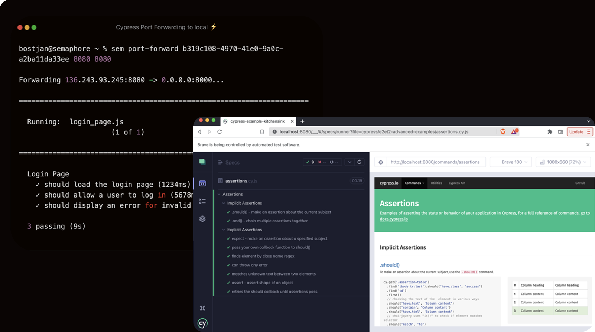The width and height of the screenshot is (595, 332).
Task: Close the cypress-example-kitchensink tab
Action: point(292,121)
